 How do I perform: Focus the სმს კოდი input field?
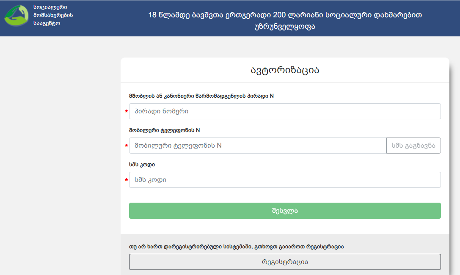point(285,180)
